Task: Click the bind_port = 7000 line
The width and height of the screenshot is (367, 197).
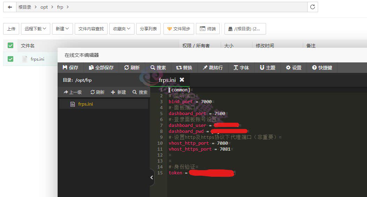Action: 190,102
